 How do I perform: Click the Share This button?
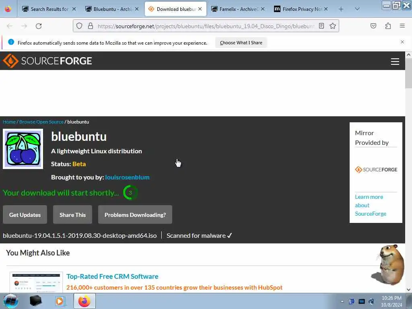click(72, 215)
